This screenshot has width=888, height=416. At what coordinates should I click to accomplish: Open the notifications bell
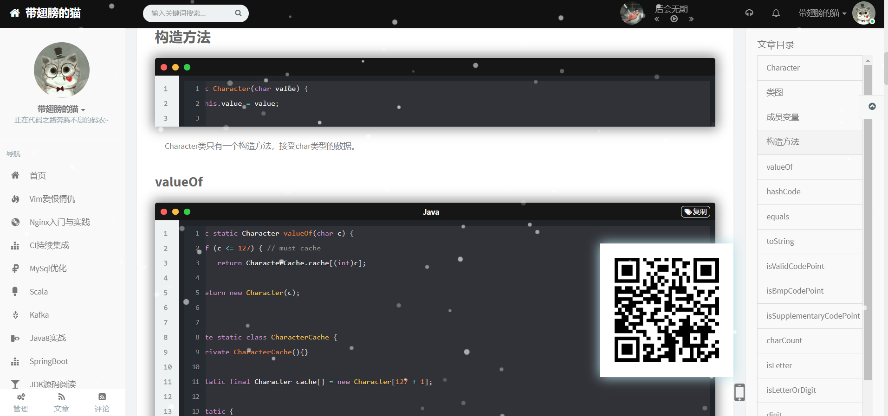776,13
